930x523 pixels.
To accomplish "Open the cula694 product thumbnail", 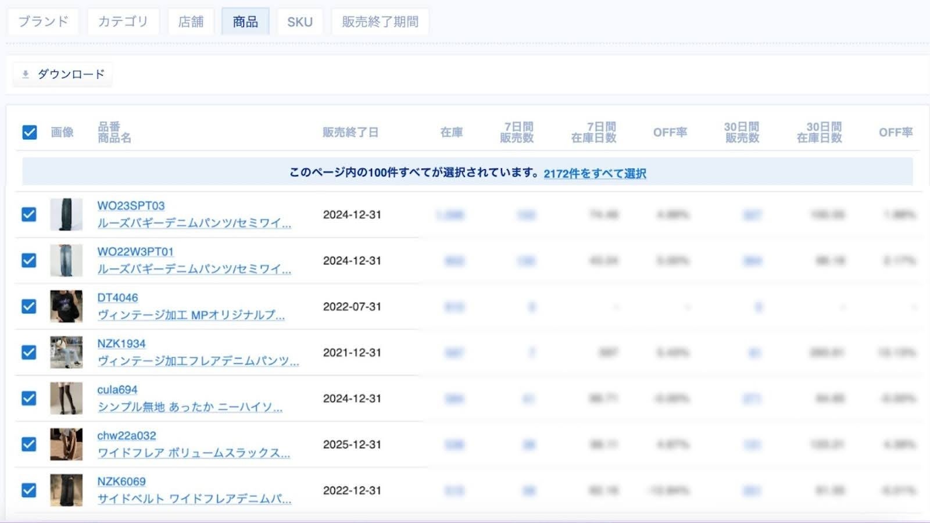I will pyautogui.click(x=66, y=398).
